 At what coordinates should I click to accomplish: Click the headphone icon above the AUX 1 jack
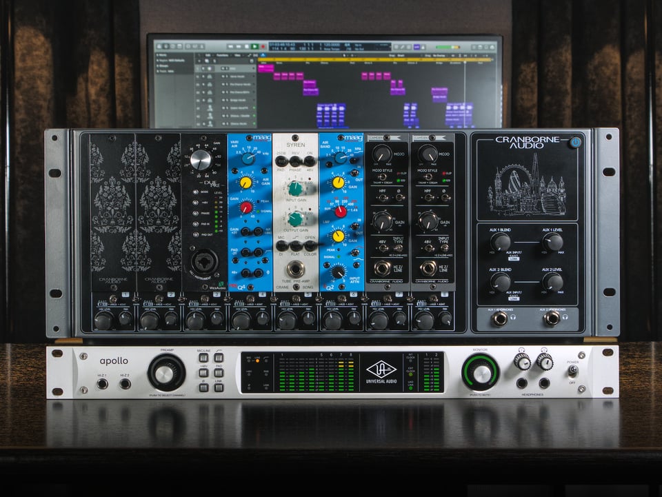point(512,317)
